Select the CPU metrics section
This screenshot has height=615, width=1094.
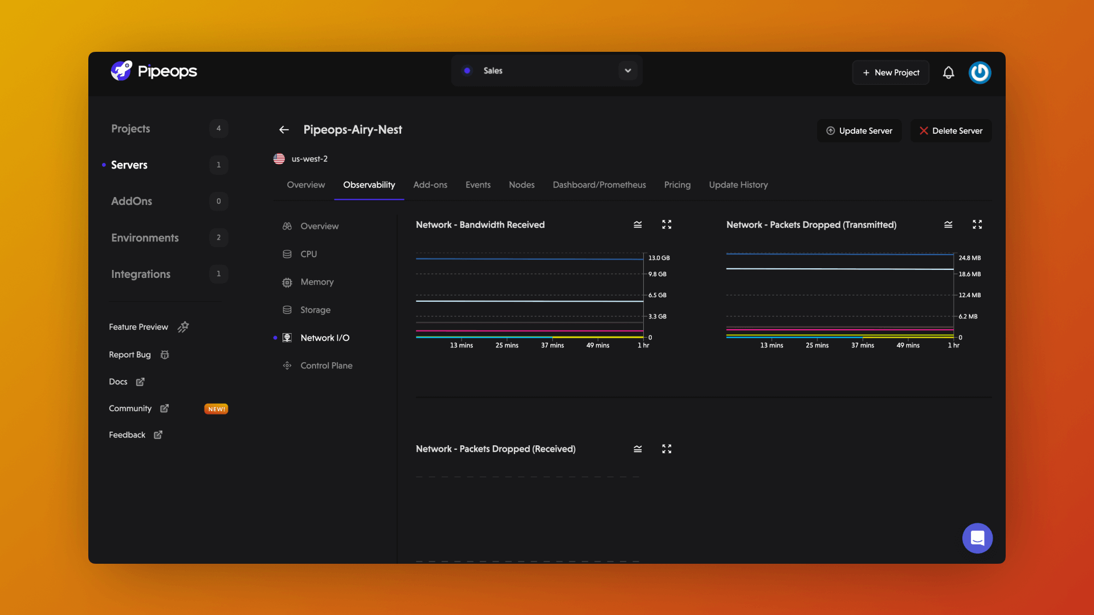click(x=309, y=254)
